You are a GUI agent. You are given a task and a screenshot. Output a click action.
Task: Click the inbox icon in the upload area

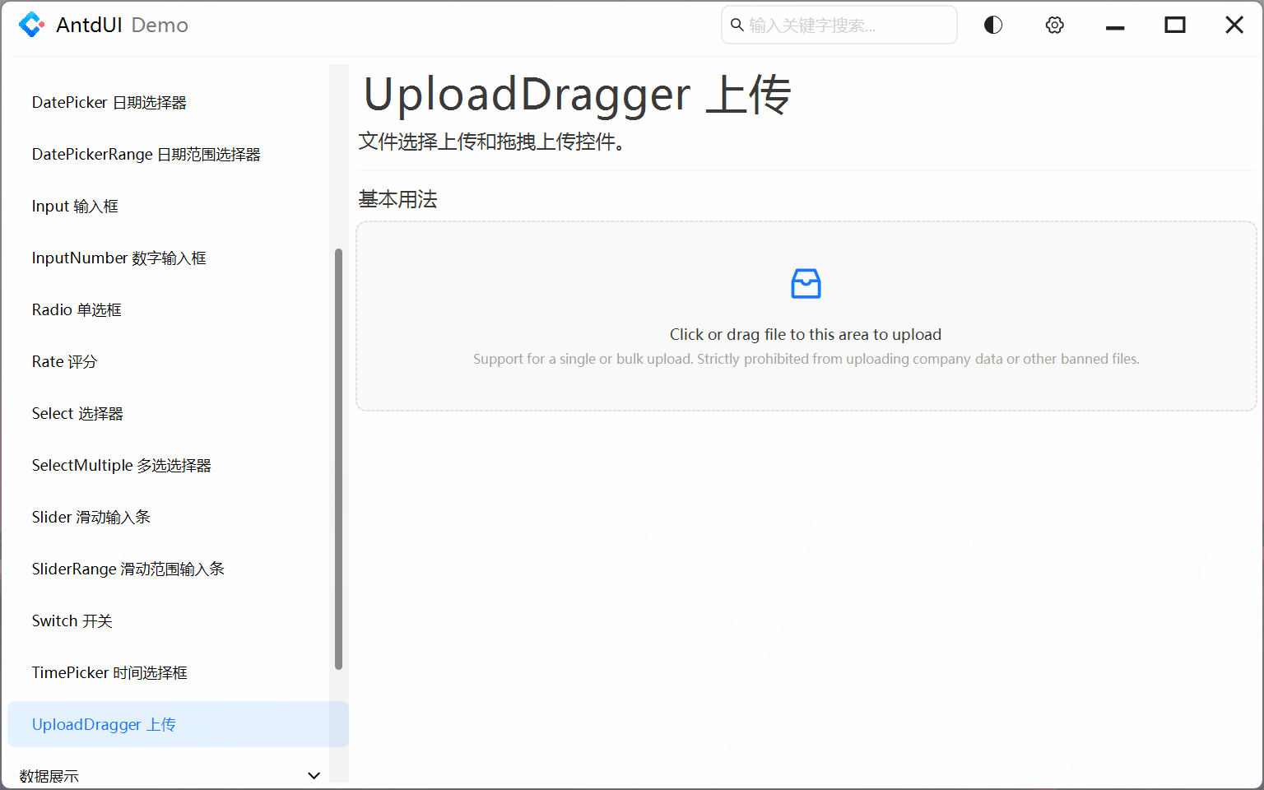(x=805, y=283)
